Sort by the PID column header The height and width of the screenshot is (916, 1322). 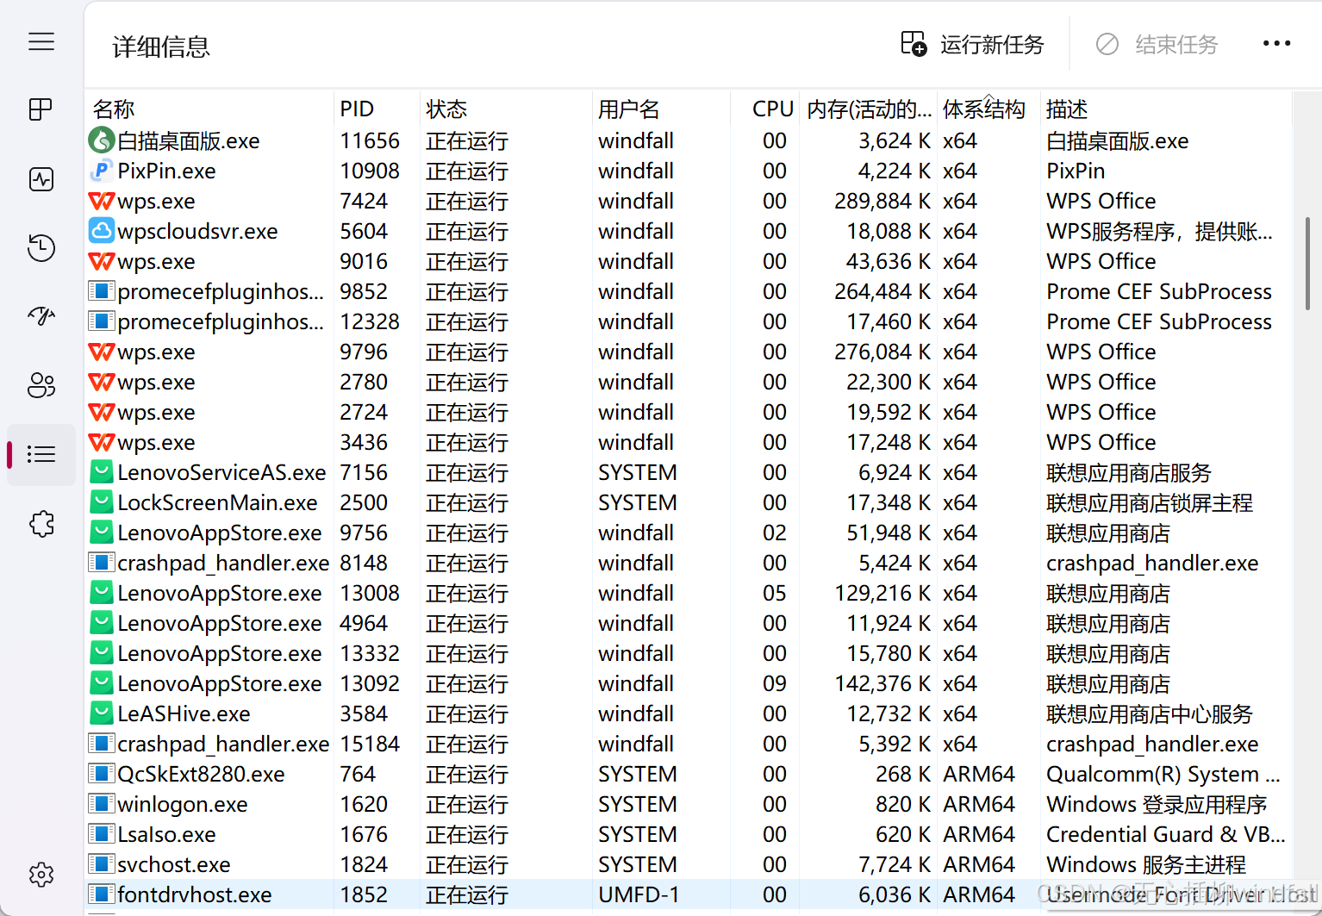[x=377, y=109]
